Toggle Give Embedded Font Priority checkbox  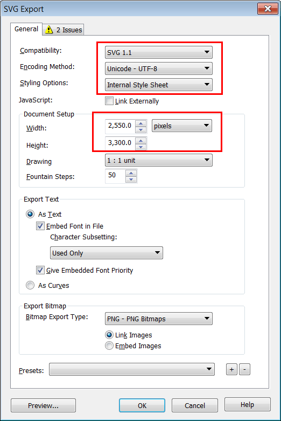tap(40, 270)
